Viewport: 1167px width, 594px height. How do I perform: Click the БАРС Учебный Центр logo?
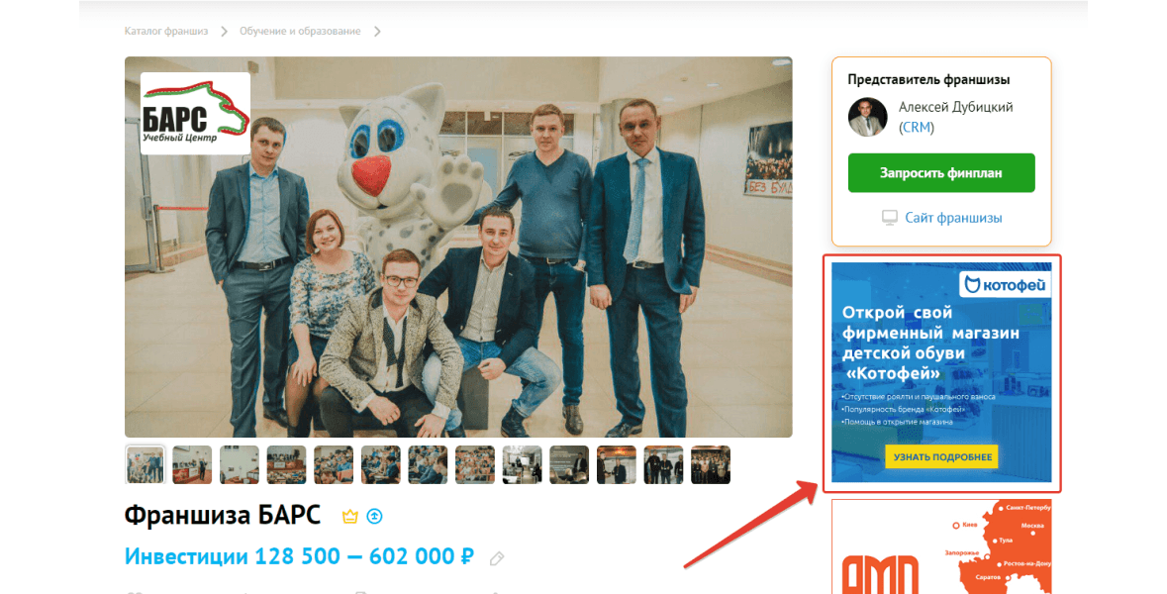pyautogui.click(x=196, y=113)
